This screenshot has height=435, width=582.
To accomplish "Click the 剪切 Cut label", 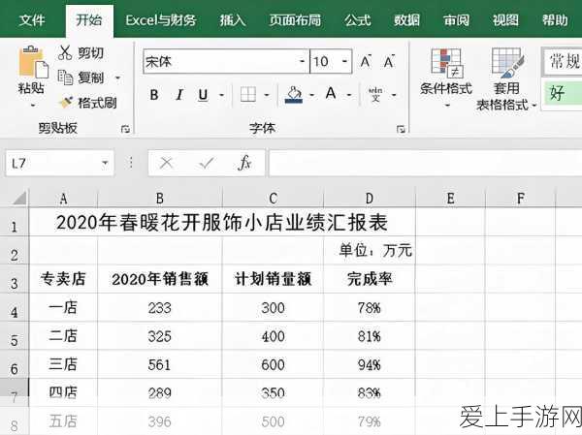I will click(91, 52).
